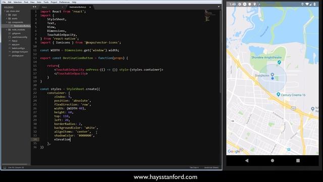This screenshot has height=182, width=323.
Task: Open the File menu
Action: tap(4, 2)
